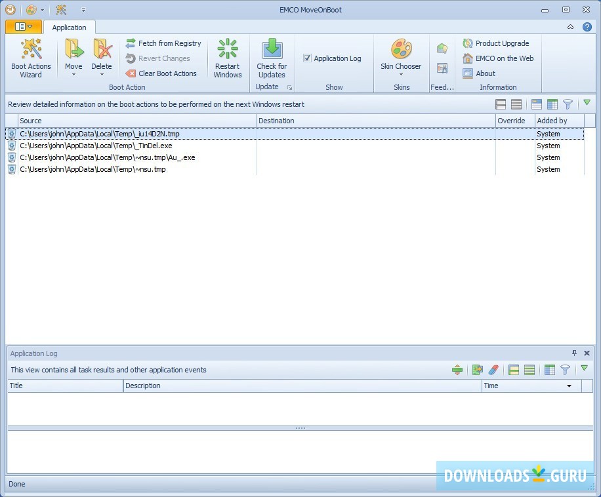The width and height of the screenshot is (601, 497).
Task: Clear log with the eraser icon
Action: pyautogui.click(x=493, y=370)
